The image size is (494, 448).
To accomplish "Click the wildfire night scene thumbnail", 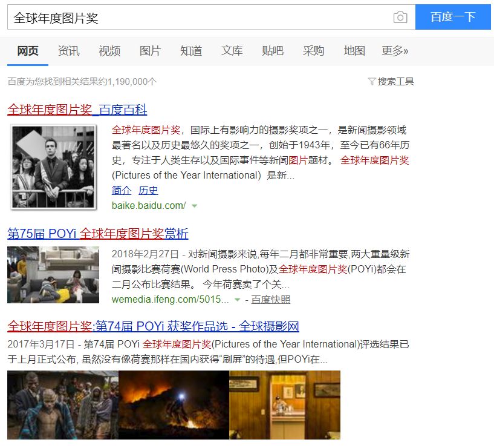I will coord(174,405).
